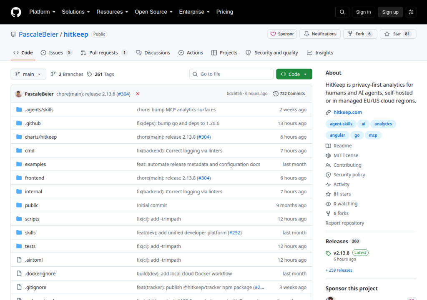Expand the Resources menu

coord(112,12)
